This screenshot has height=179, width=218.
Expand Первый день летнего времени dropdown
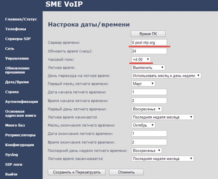pyautogui.click(x=147, y=109)
